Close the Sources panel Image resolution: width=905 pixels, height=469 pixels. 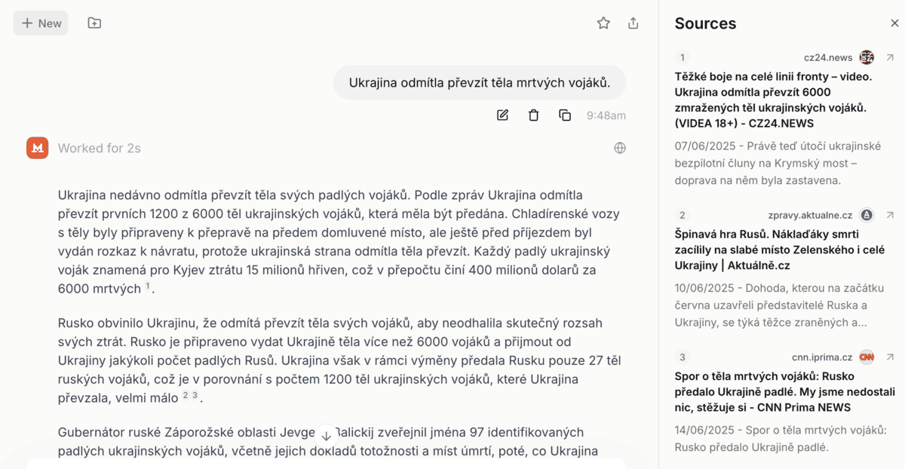[894, 23]
